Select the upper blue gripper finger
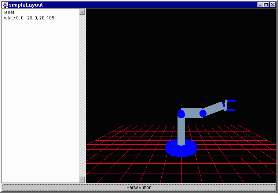The height and width of the screenshot is (193, 278). point(231,101)
